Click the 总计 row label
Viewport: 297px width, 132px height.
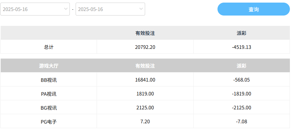49,47
